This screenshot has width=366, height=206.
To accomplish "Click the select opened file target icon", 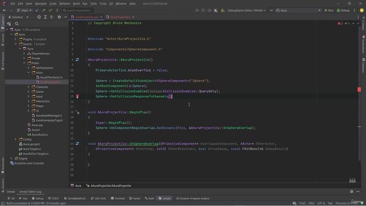I will (x=39, y=17).
